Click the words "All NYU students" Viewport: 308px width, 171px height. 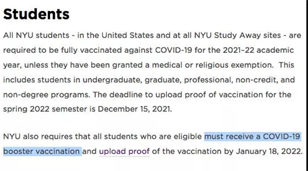(x=37, y=35)
